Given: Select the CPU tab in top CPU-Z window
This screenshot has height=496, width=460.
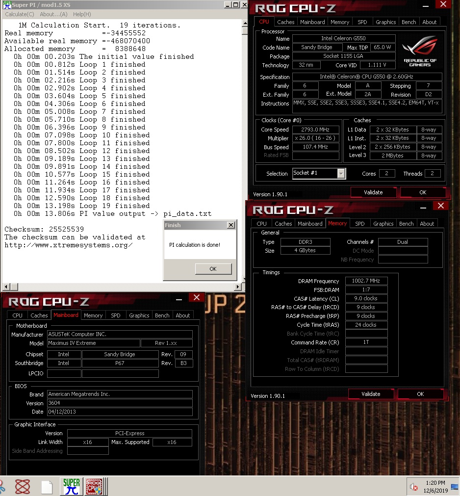Looking at the screenshot, I should [264, 22].
